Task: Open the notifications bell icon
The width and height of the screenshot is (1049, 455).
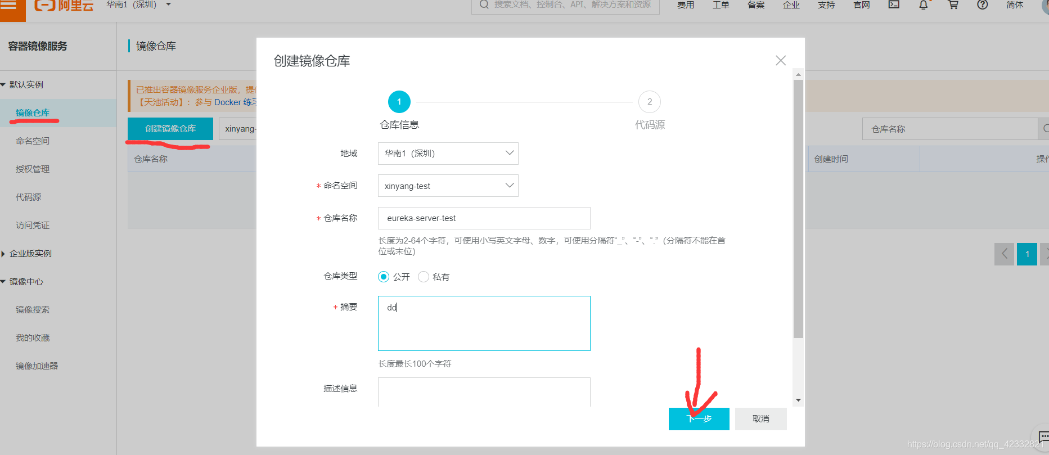Action: click(x=924, y=5)
